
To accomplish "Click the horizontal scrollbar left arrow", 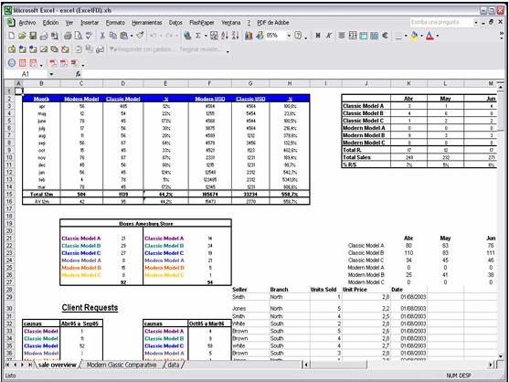I will (x=306, y=365).
